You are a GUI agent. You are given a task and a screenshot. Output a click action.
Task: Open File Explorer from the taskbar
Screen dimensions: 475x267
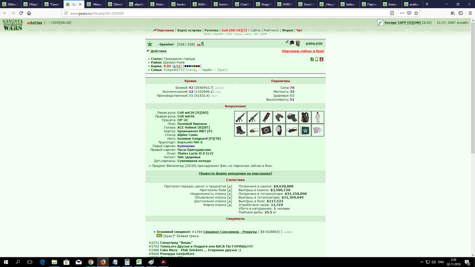tap(54, 262)
